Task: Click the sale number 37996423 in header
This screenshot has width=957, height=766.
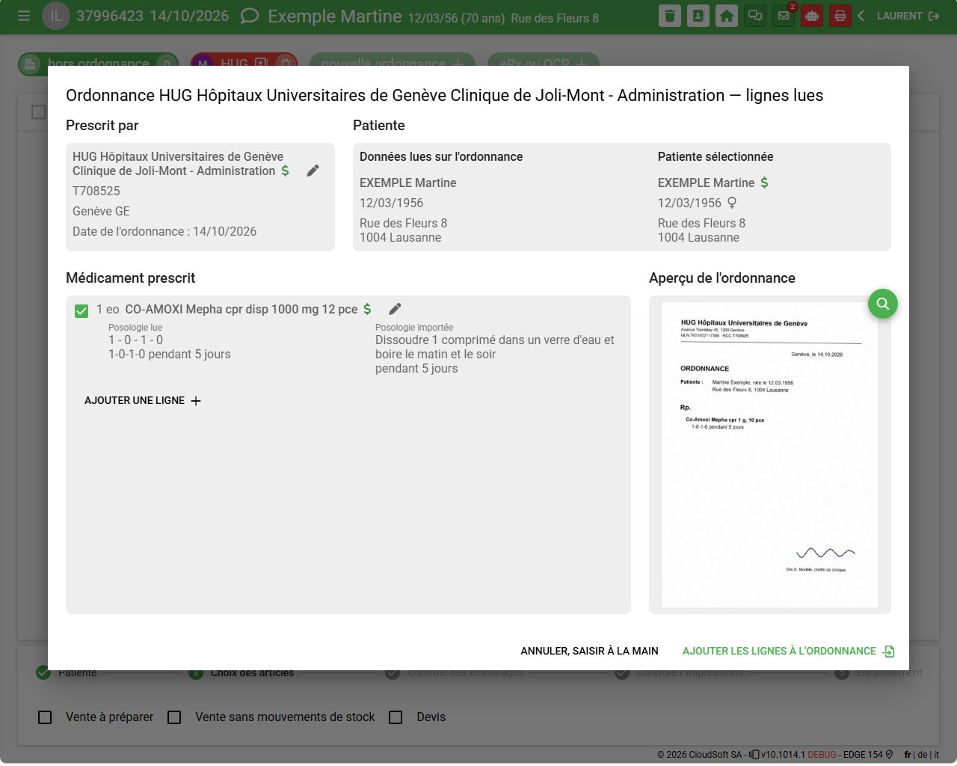Action: point(110,16)
